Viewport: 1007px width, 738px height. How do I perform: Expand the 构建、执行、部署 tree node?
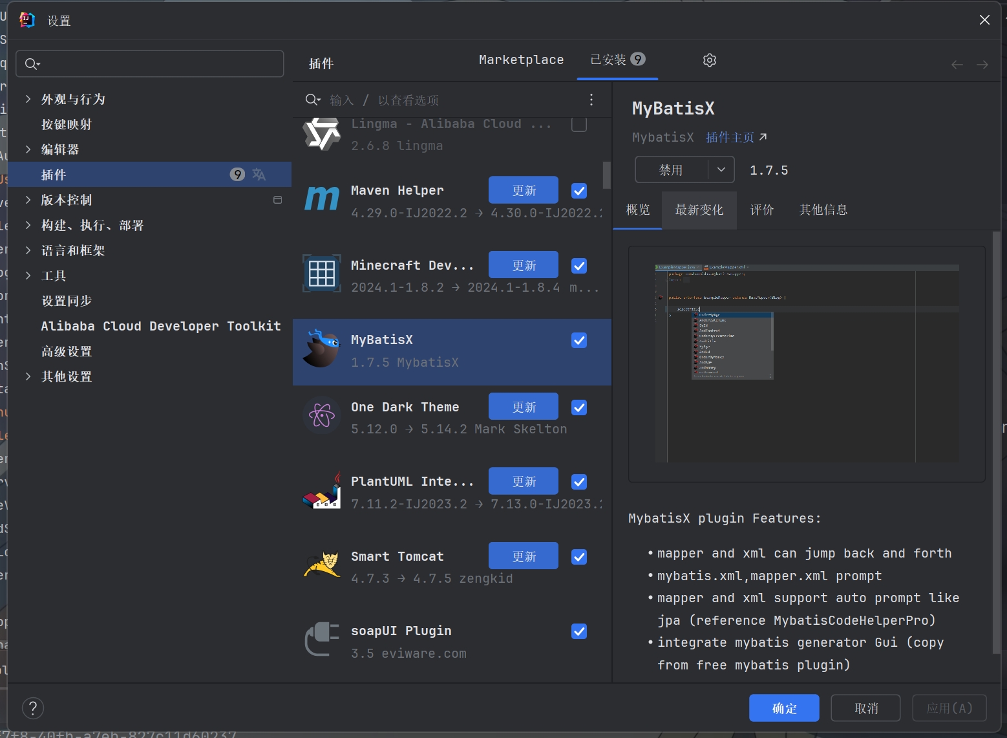click(28, 225)
